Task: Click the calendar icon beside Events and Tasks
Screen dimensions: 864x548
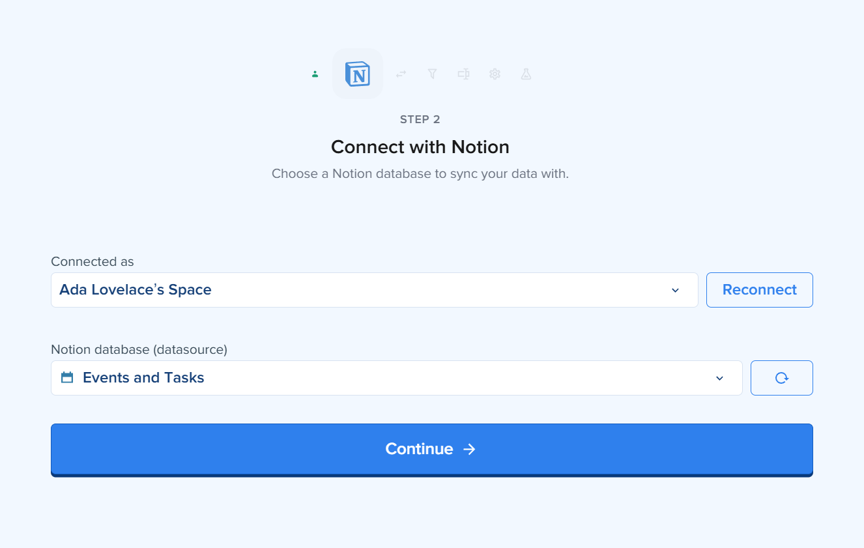Action: 66,377
